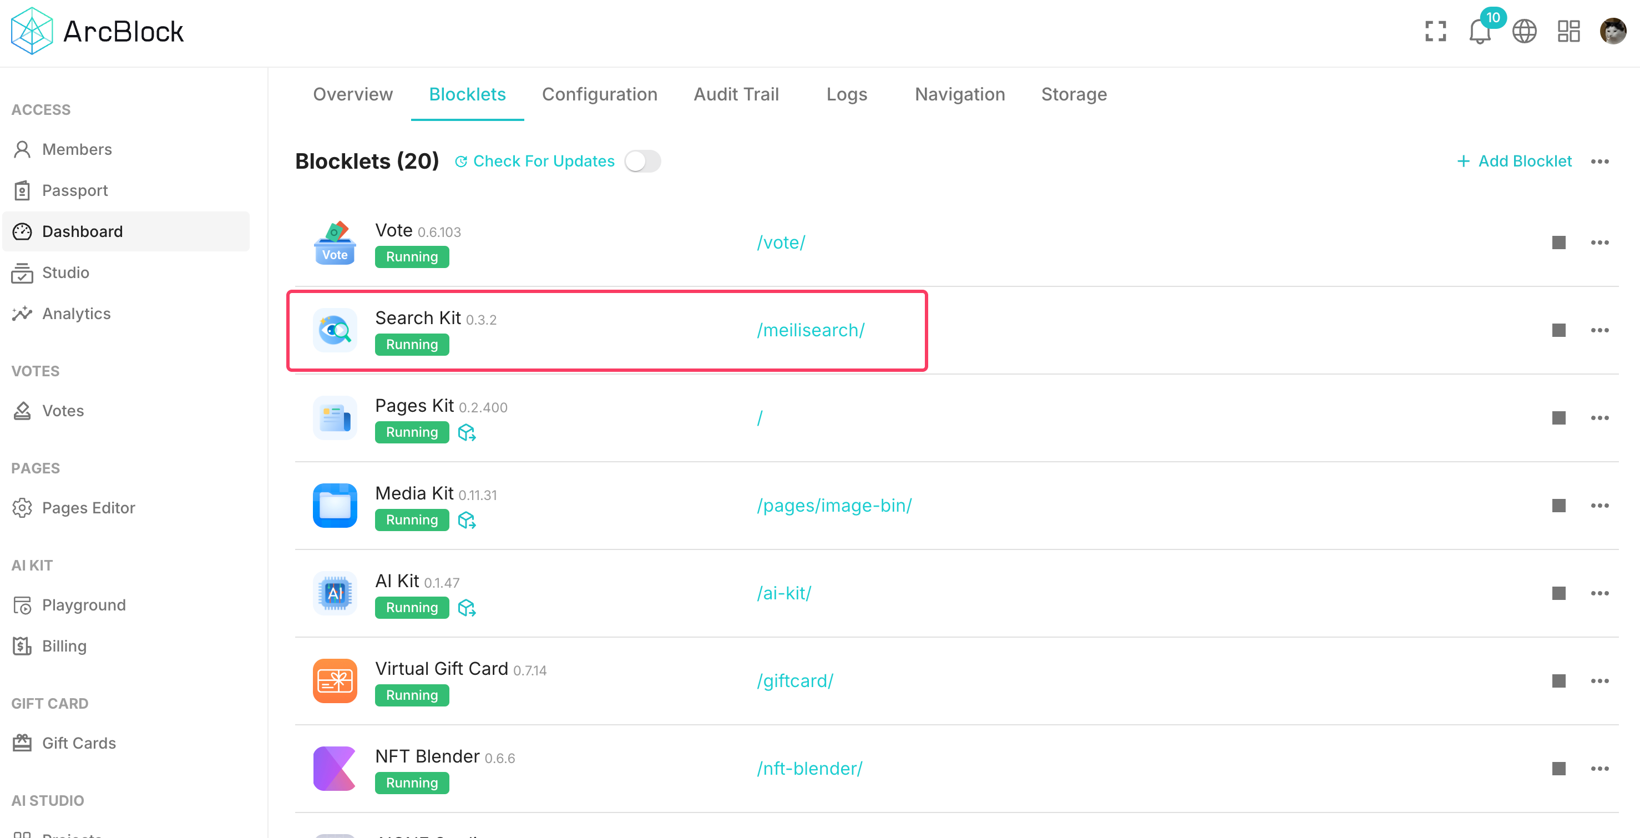Viewport: 1640px width, 838px height.
Task: Click the Search Kit blocklet logo
Action: (335, 331)
